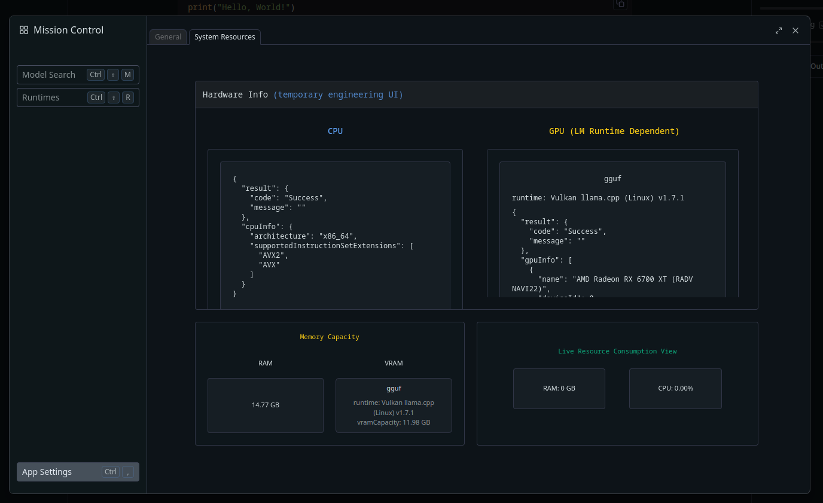Open Model Search from the sidebar

click(78, 74)
